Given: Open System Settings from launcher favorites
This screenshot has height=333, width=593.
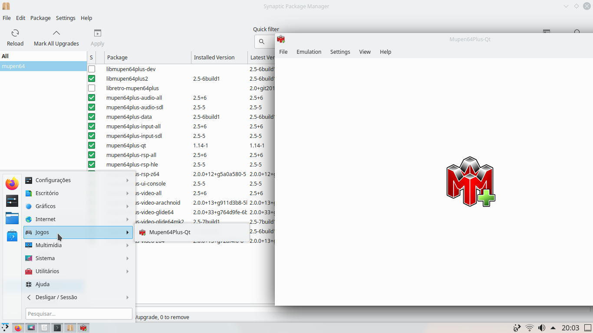Looking at the screenshot, I should (12, 201).
